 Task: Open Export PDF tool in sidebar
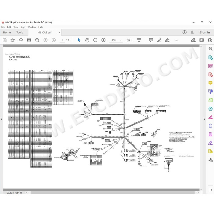coord(210,57)
